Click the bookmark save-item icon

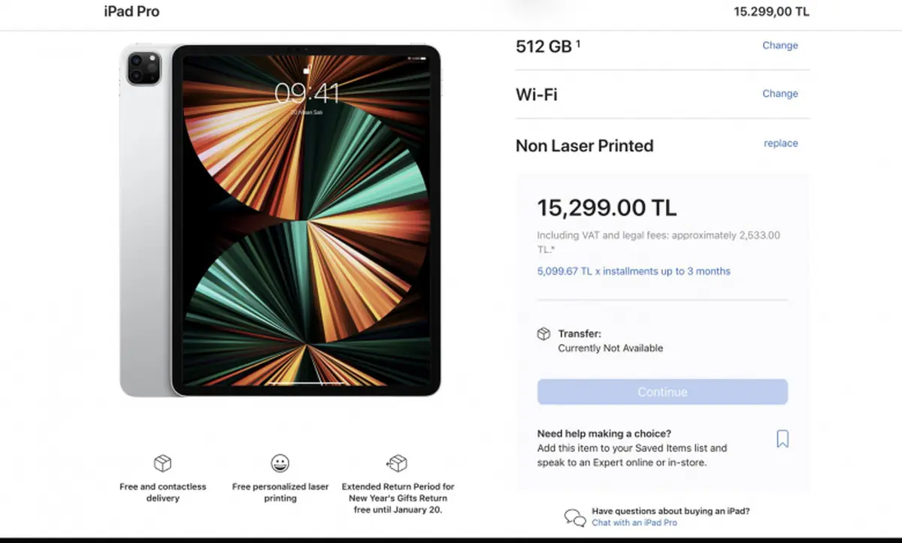782,439
